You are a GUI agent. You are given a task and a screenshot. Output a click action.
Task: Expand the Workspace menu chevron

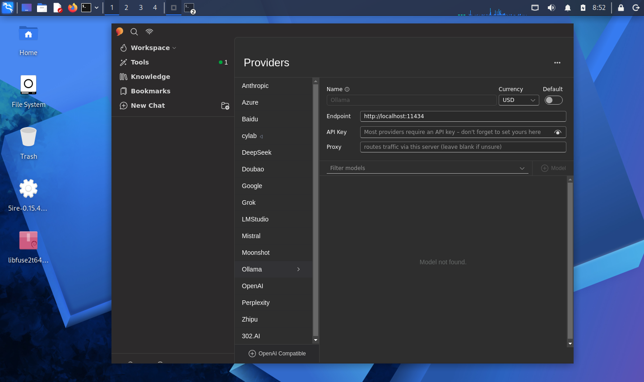click(x=174, y=48)
